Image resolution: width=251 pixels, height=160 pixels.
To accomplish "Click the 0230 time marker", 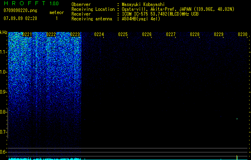I will [x=243, y=34].
